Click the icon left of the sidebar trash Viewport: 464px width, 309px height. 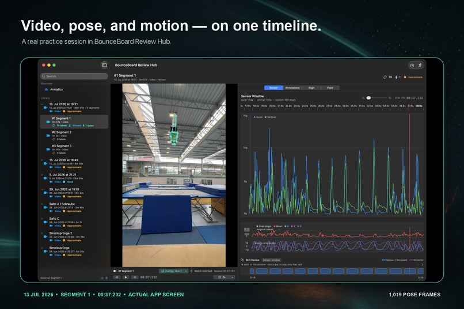pos(102,278)
